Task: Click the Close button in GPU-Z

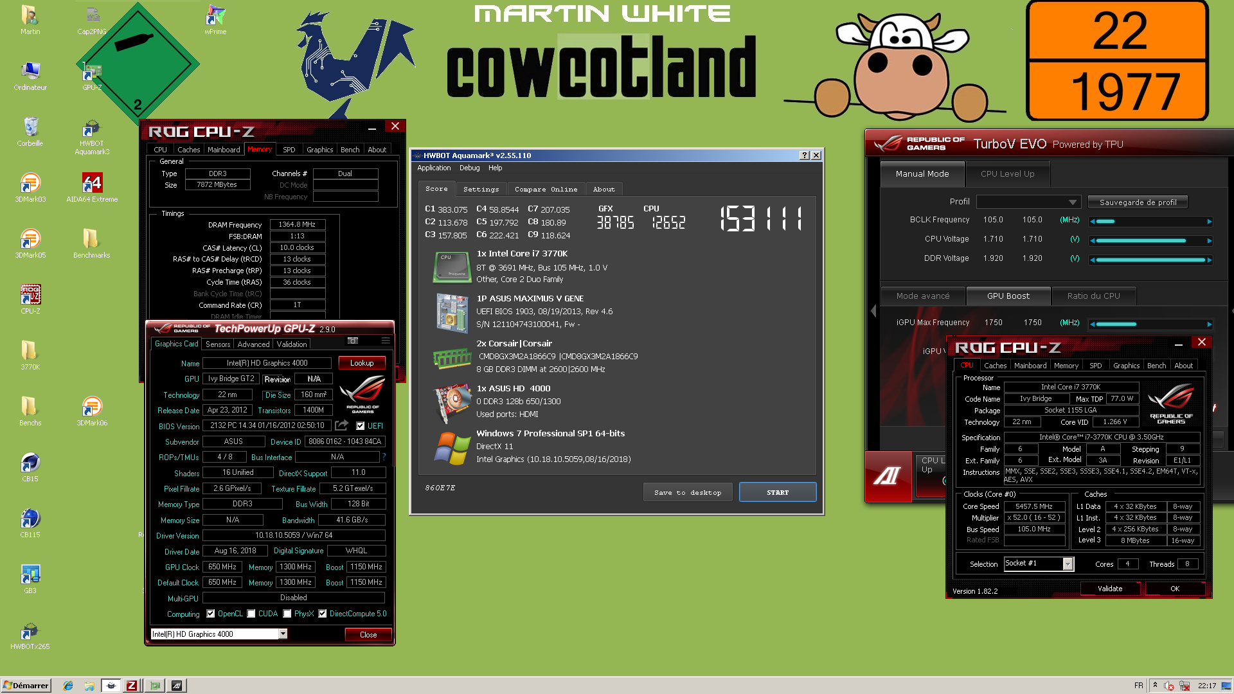Action: coord(368,635)
